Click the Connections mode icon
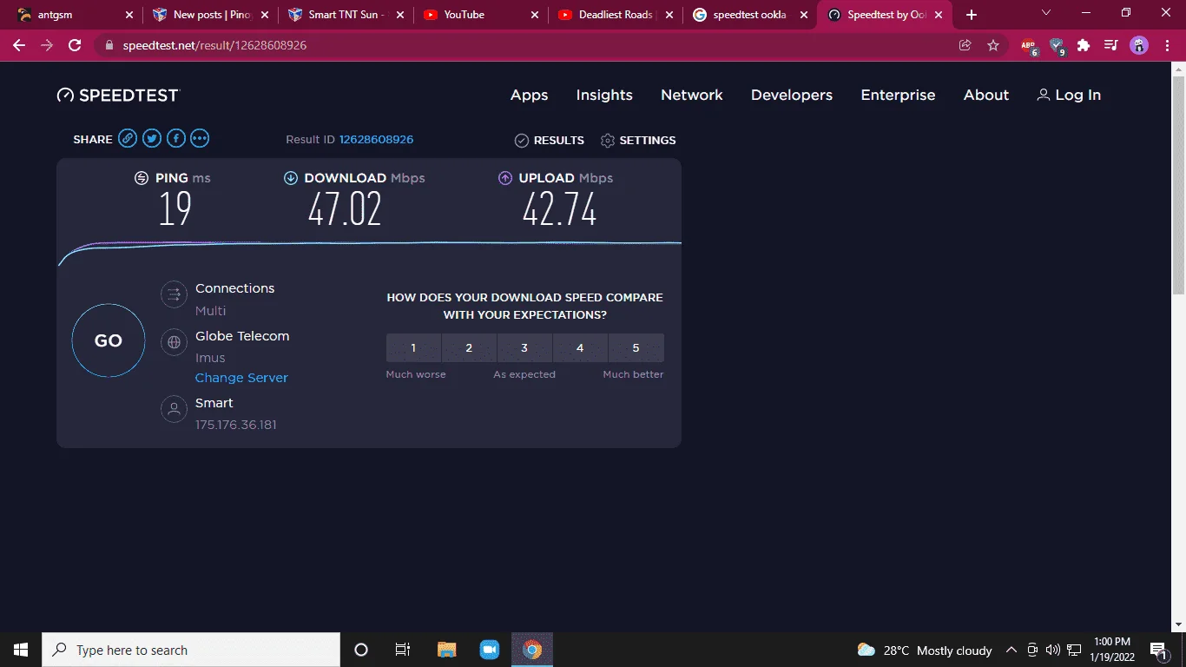This screenshot has height=667, width=1186. click(x=175, y=294)
